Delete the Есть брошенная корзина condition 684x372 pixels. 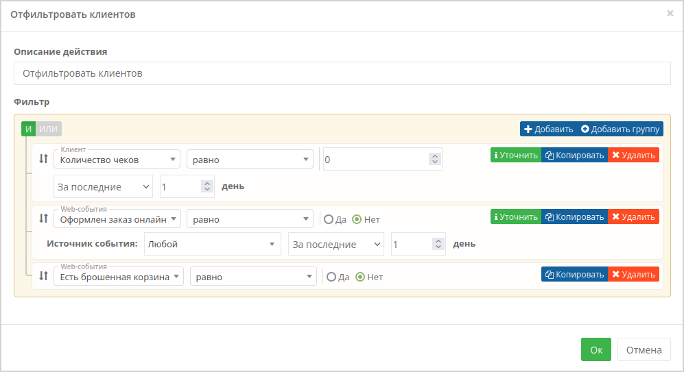pos(633,275)
